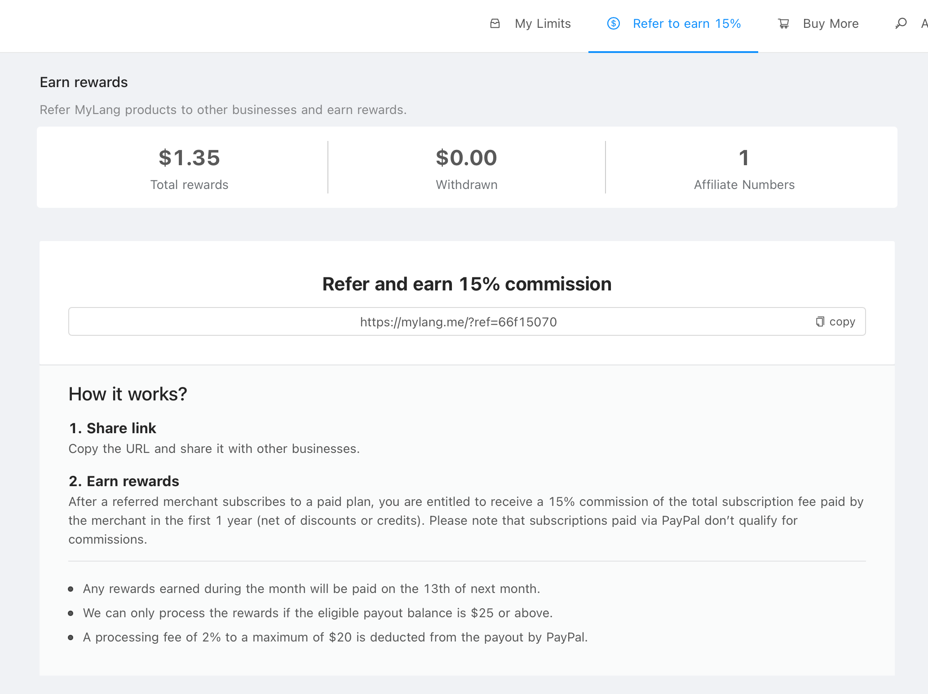This screenshot has height=694, width=928.
Task: Click Refer and earn 15% commission heading
Action: [467, 284]
